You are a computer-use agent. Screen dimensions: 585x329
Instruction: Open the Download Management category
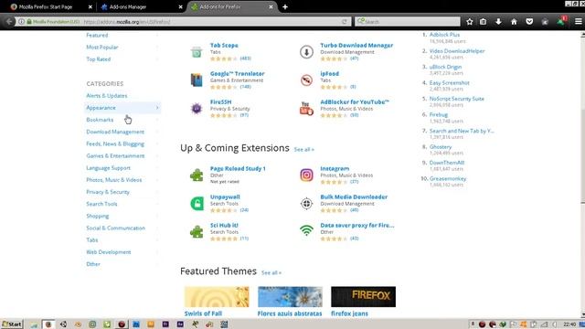point(115,132)
